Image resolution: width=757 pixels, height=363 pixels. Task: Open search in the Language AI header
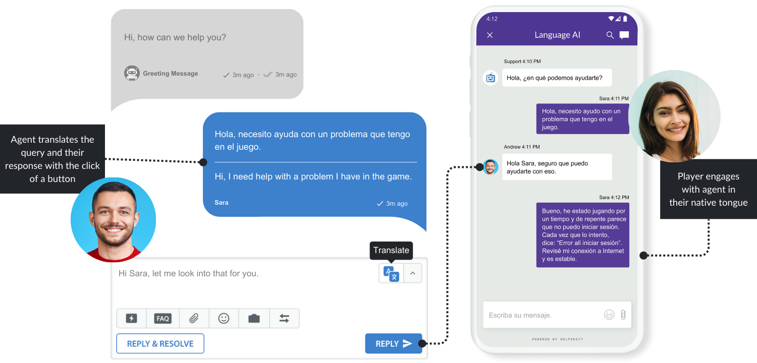tap(610, 35)
